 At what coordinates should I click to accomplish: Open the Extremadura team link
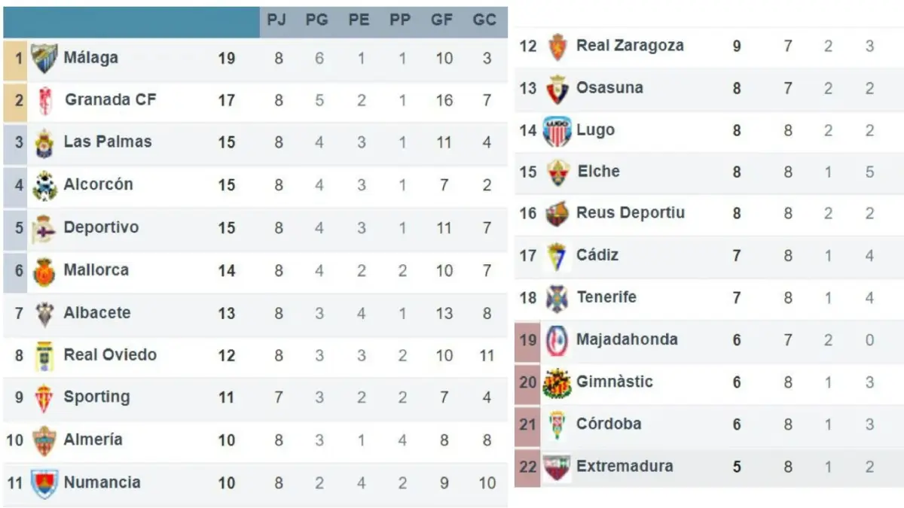pyautogui.click(x=624, y=466)
